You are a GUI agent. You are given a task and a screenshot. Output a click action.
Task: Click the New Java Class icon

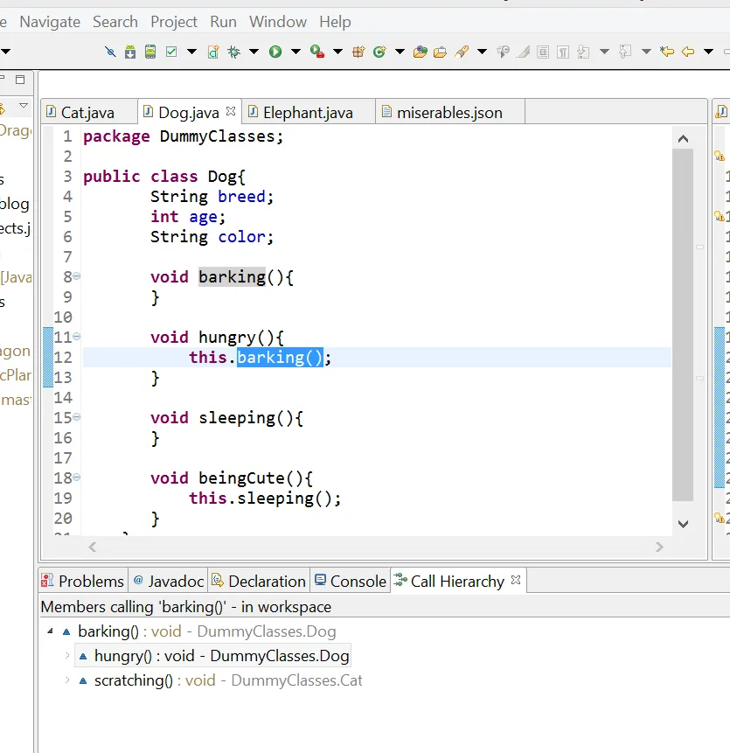pyautogui.click(x=379, y=52)
